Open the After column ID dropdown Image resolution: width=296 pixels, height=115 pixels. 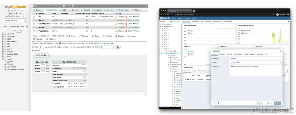[x=107, y=47]
